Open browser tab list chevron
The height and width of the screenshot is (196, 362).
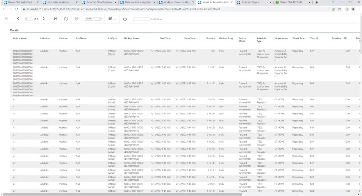[x=333, y=2]
